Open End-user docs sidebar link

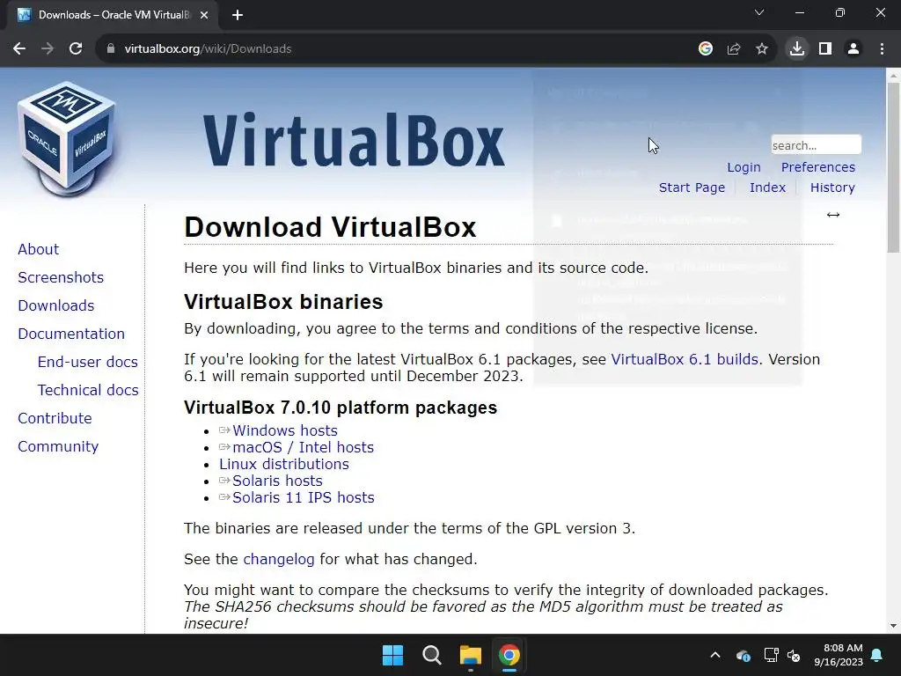[87, 362]
